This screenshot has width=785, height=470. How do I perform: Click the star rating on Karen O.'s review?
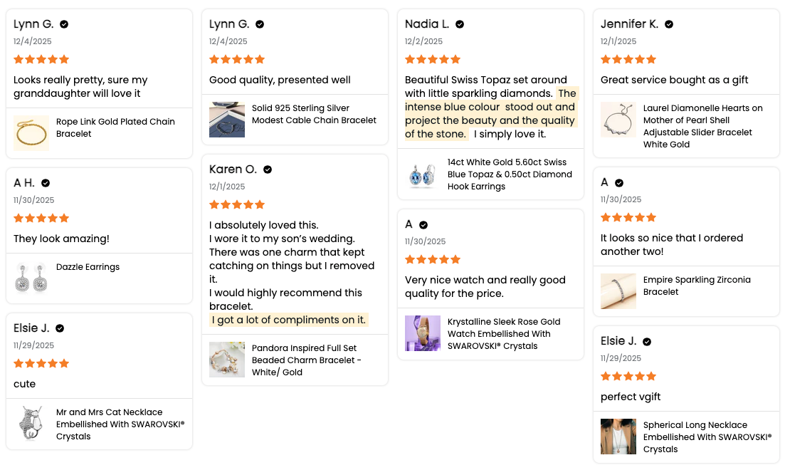tap(237, 204)
